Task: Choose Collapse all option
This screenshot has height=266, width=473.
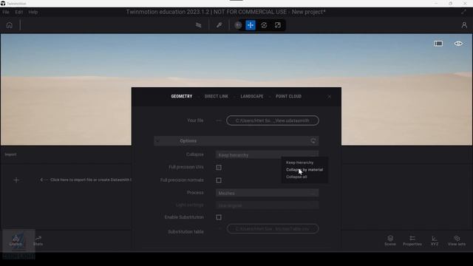Action: click(296, 177)
